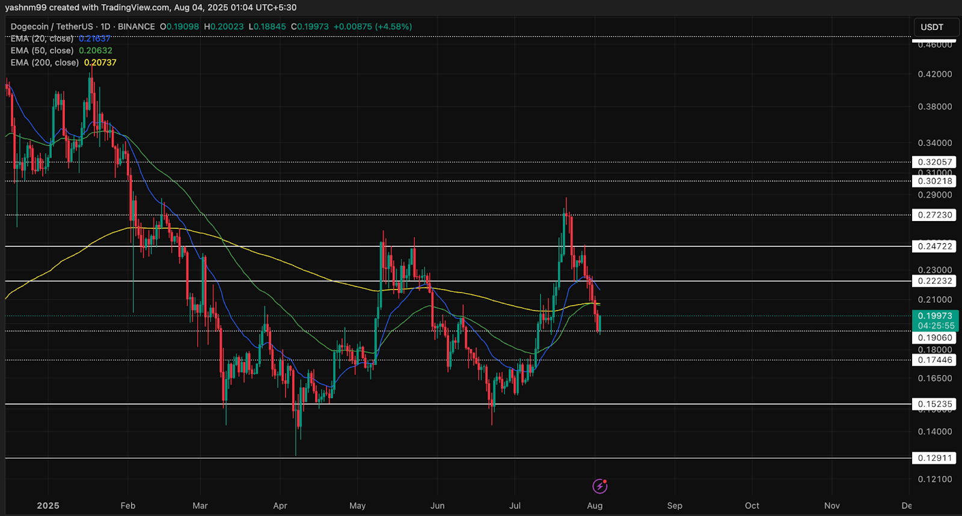
Task: Click the TradingView.com attribution text
Action: coord(136,8)
